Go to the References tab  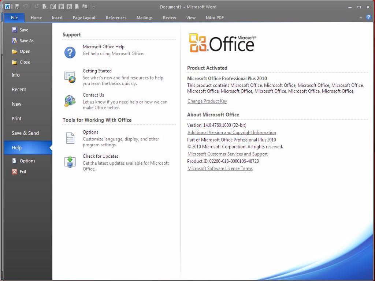pyautogui.click(x=116, y=18)
